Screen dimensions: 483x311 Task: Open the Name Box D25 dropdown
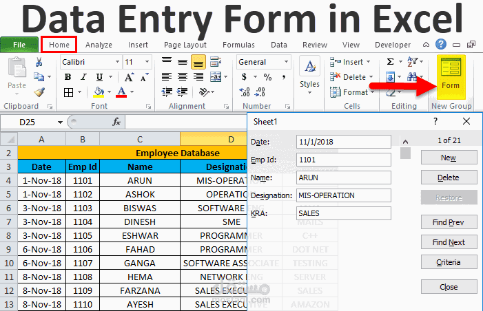60,122
